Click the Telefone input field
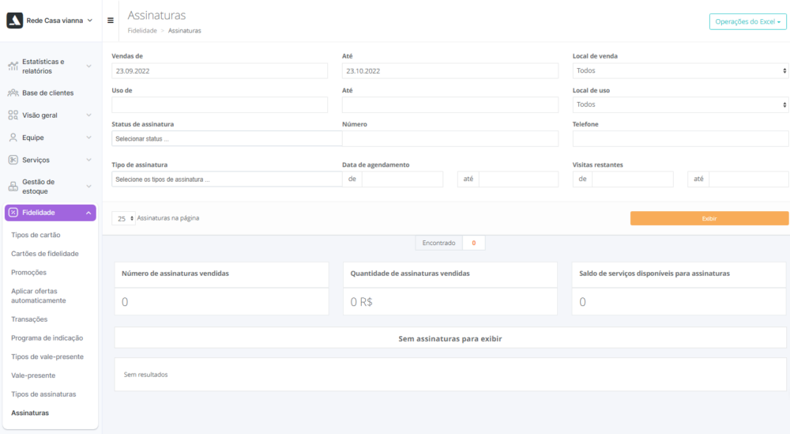Viewport: 790px width, 434px height. (x=680, y=138)
